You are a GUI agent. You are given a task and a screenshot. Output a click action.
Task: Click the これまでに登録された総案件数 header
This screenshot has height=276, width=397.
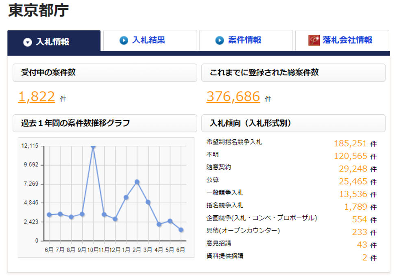tap(293, 73)
